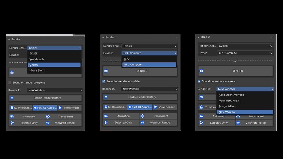Image resolution: width=283 pixels, height=159 pixels.
Task: Click panel drag grip dots in middle panel header
Action: 176,37
